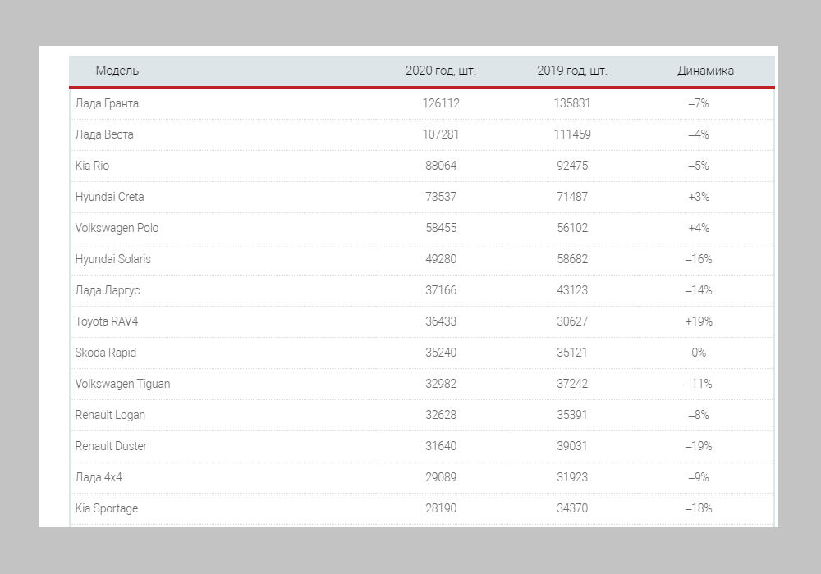Click the 58682 value for 2019

[x=572, y=259]
